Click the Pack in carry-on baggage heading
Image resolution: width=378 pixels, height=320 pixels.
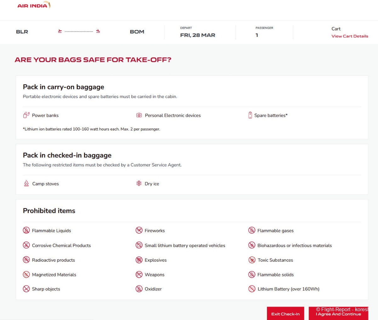click(63, 87)
